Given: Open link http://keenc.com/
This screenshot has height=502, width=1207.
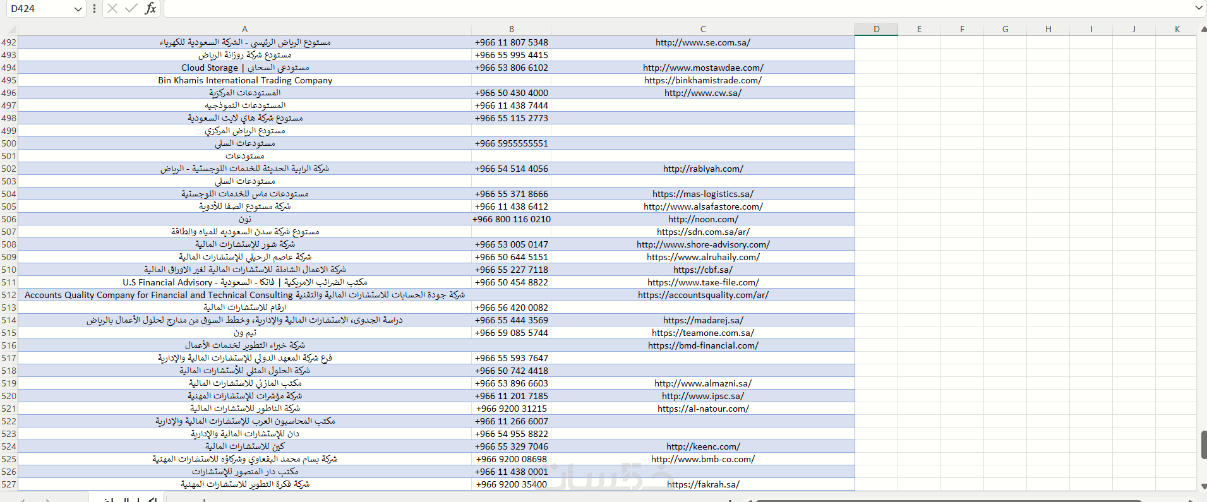Looking at the screenshot, I should pos(703,446).
